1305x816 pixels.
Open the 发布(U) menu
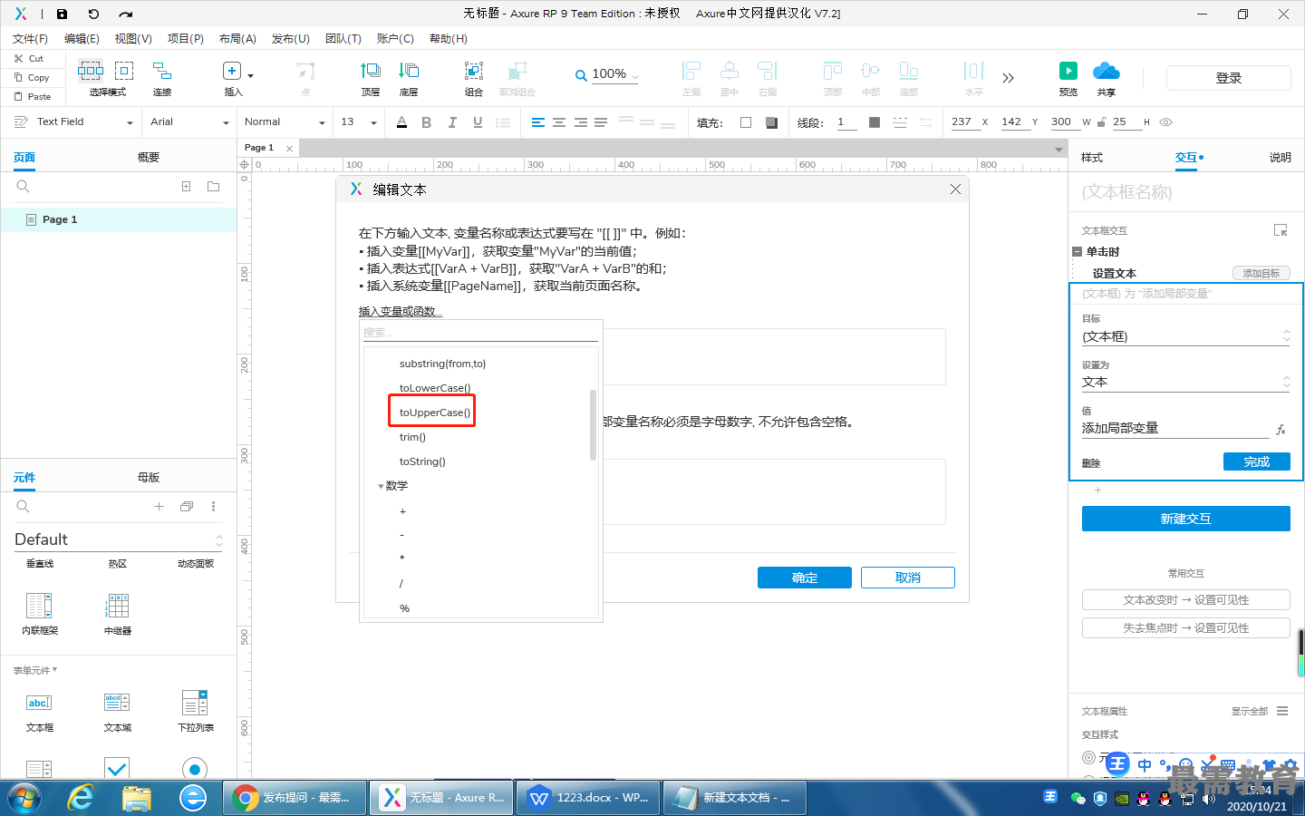coord(291,39)
